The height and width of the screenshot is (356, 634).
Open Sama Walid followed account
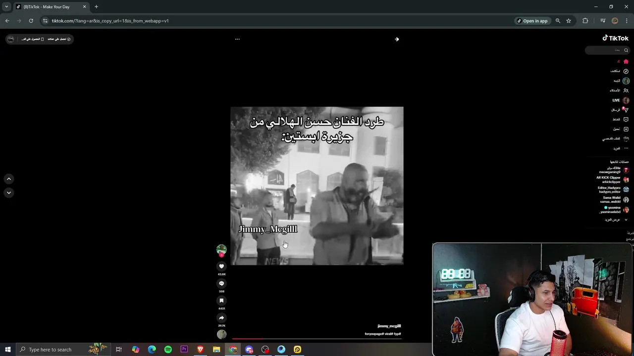pos(614,200)
